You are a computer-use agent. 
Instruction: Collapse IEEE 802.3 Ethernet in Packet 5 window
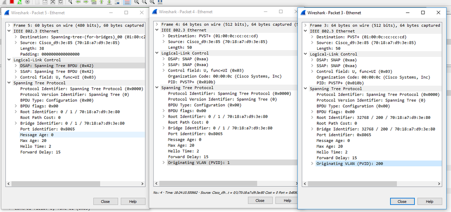tap(9, 31)
